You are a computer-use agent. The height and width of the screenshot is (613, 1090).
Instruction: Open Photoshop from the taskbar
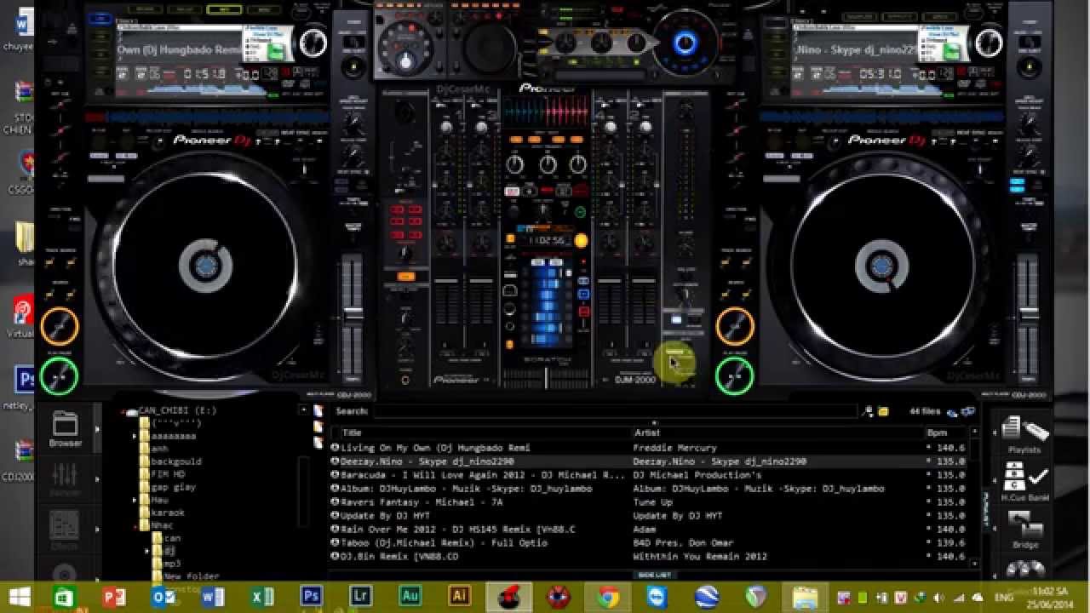[312, 597]
